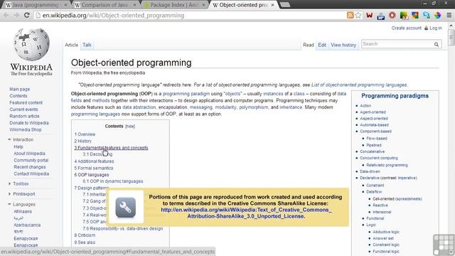Jump to 4 Additional features in contents
The width and height of the screenshot is (455, 256).
tap(94, 161)
